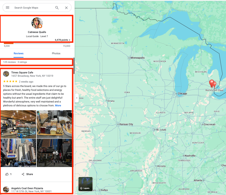This screenshot has height=195, width=226.
Task: Click the Times Square Cafe thumbnail
Action: [6, 74]
